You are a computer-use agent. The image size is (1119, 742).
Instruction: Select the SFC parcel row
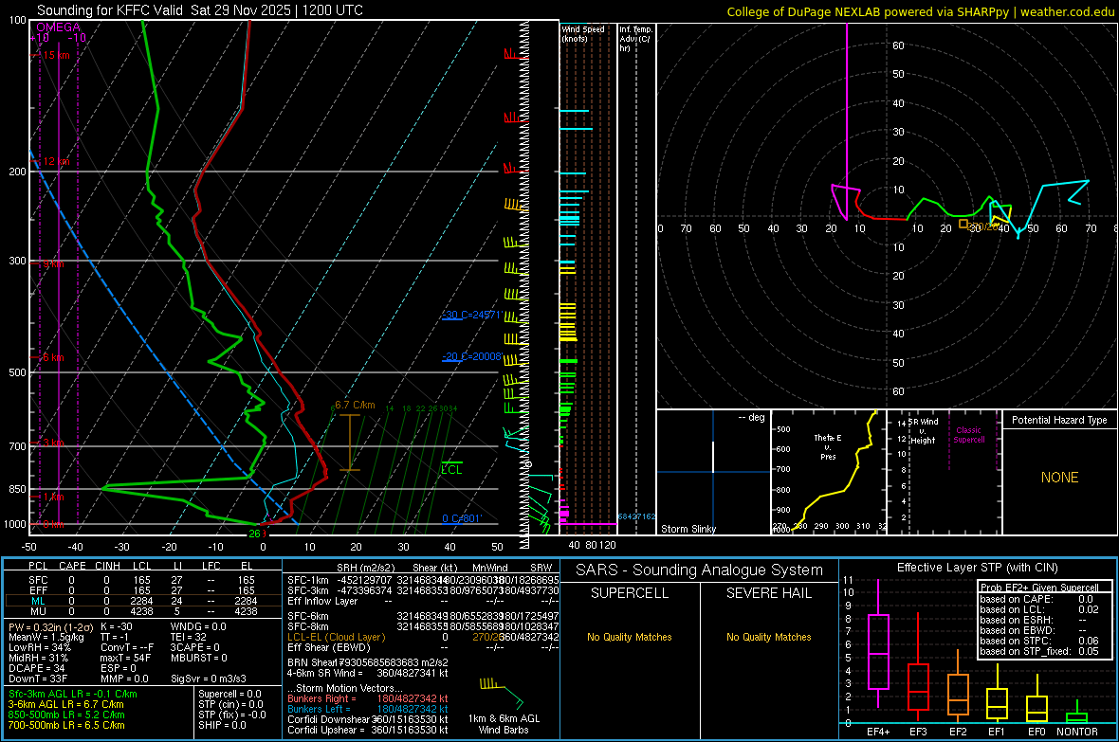143,580
